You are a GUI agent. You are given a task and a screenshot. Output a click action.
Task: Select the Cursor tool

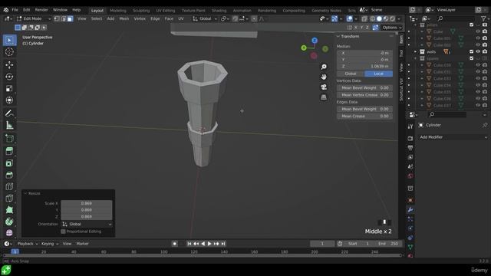tap(9, 52)
